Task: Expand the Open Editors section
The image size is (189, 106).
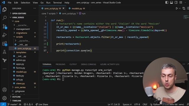Action: 24,13
